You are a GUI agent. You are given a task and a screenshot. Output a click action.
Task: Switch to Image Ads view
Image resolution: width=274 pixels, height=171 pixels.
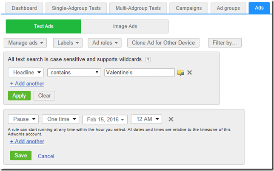125,26
